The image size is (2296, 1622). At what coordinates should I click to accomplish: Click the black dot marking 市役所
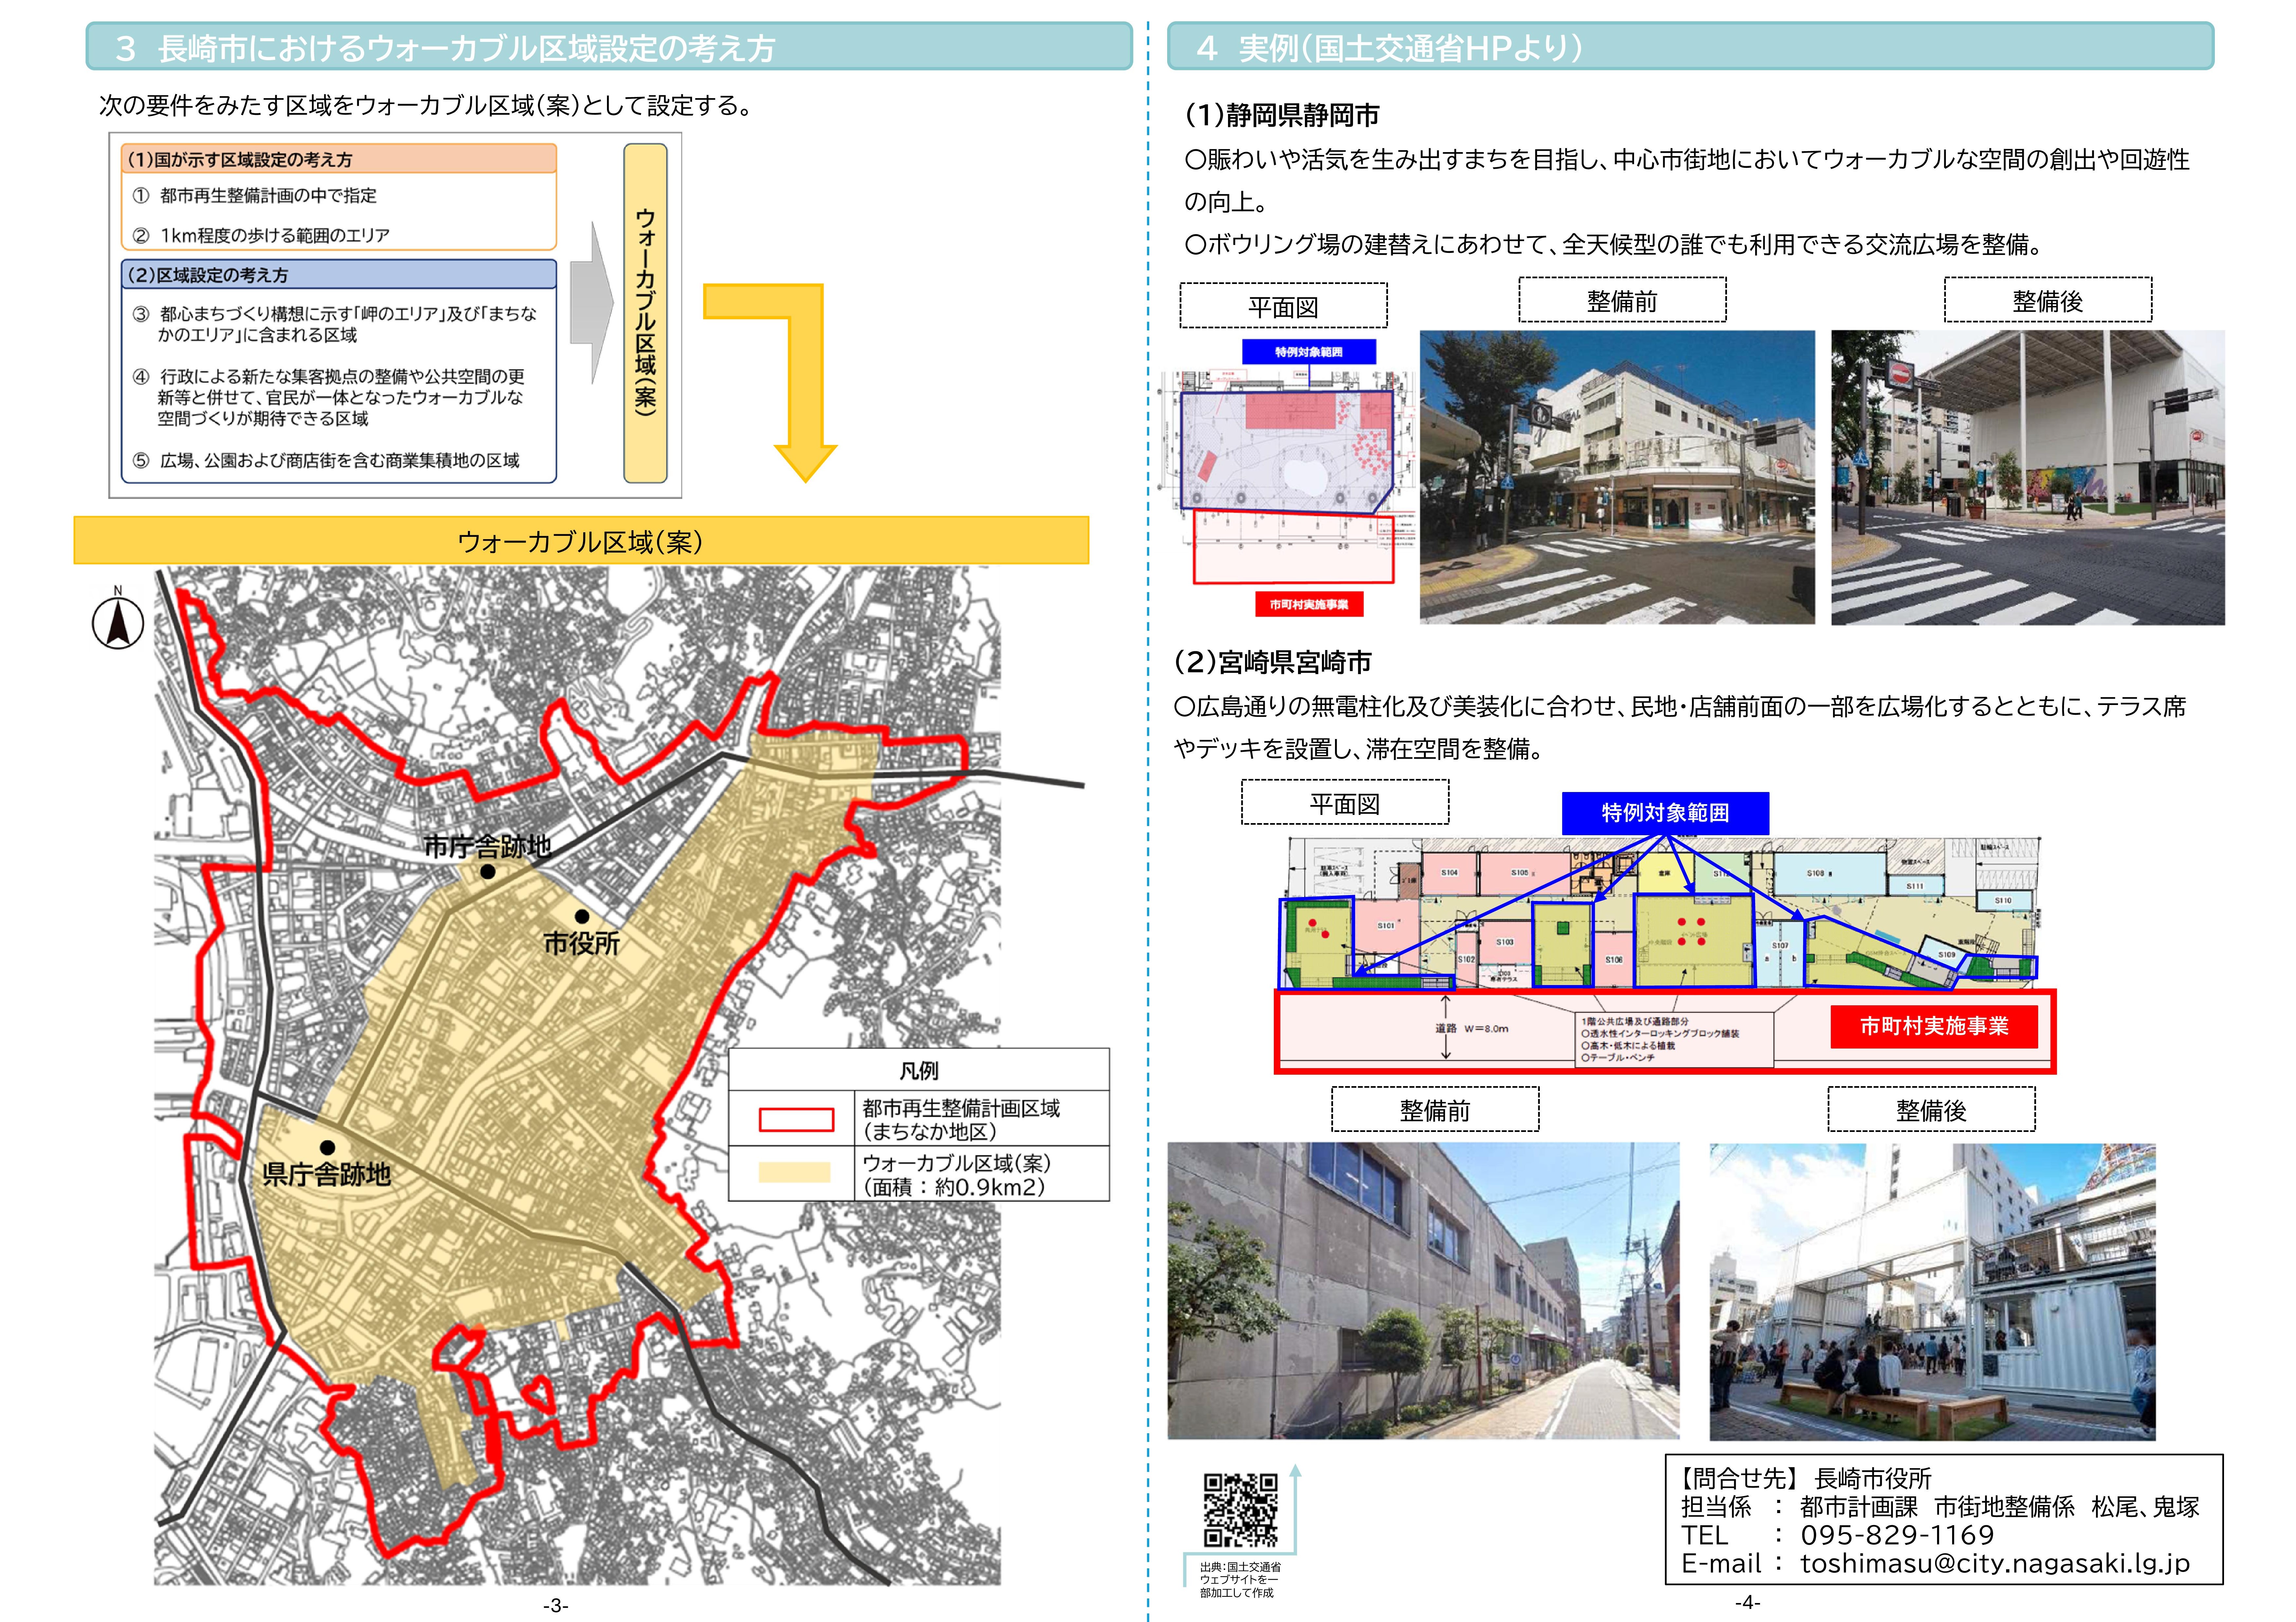click(582, 916)
